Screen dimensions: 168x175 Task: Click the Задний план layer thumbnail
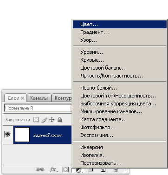tap(22, 135)
